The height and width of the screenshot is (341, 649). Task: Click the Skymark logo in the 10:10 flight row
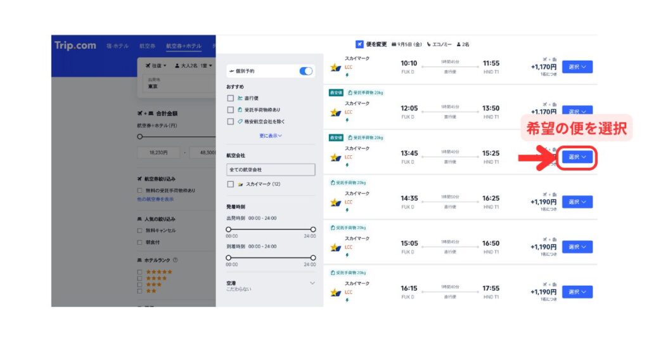click(x=335, y=67)
